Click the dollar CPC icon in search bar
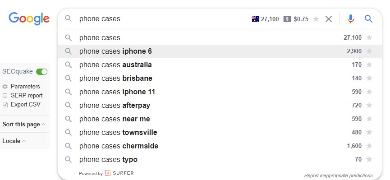 coord(287,19)
